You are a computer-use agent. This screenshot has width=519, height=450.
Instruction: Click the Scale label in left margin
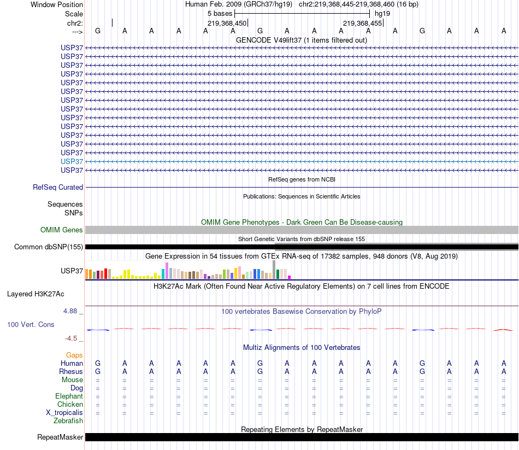click(74, 14)
